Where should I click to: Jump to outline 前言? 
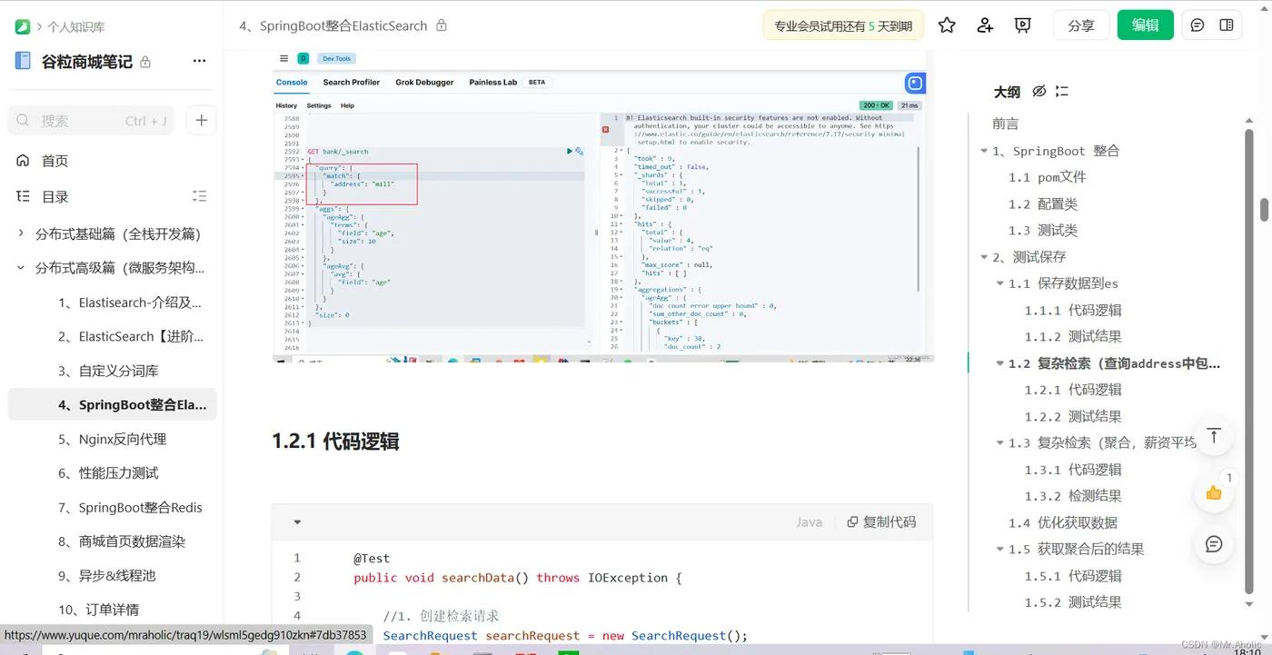tap(1006, 124)
